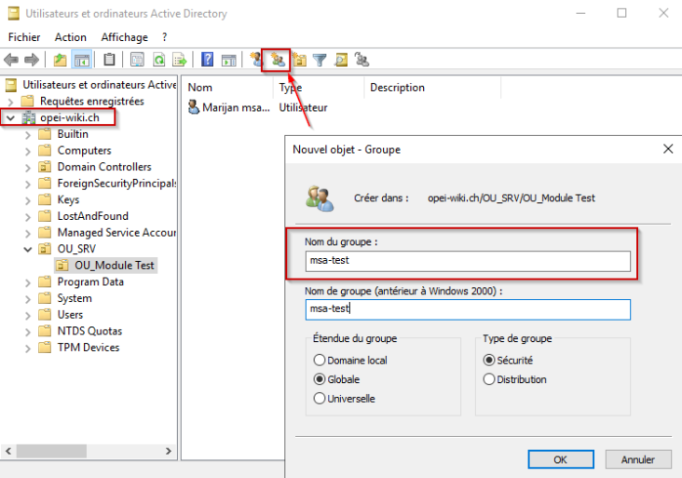Image resolution: width=682 pixels, height=478 pixels.
Task: Open the Properties toolbar icon
Action: click(x=138, y=60)
